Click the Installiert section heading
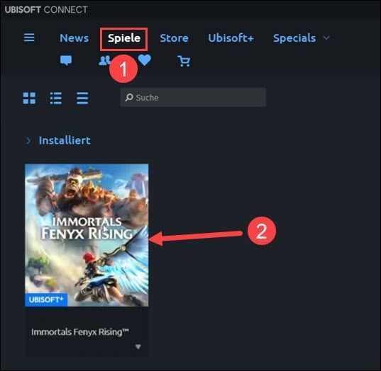The width and height of the screenshot is (381, 371). point(65,140)
